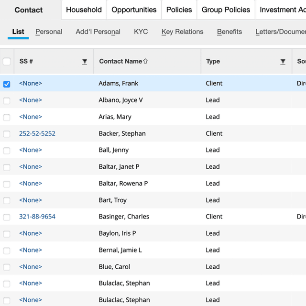Viewport: 306px width, 306px height.
Task: Check the Bernal, Jamie L row checkbox
Action: [7, 251]
